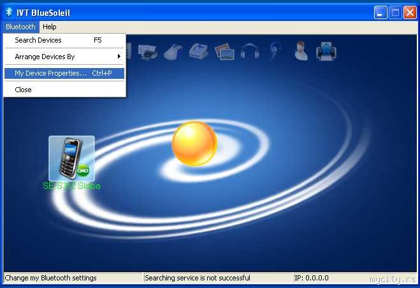This screenshot has height=288, width=420.
Task: Click the Bluetooth imaging pictures icon
Action: (224, 51)
